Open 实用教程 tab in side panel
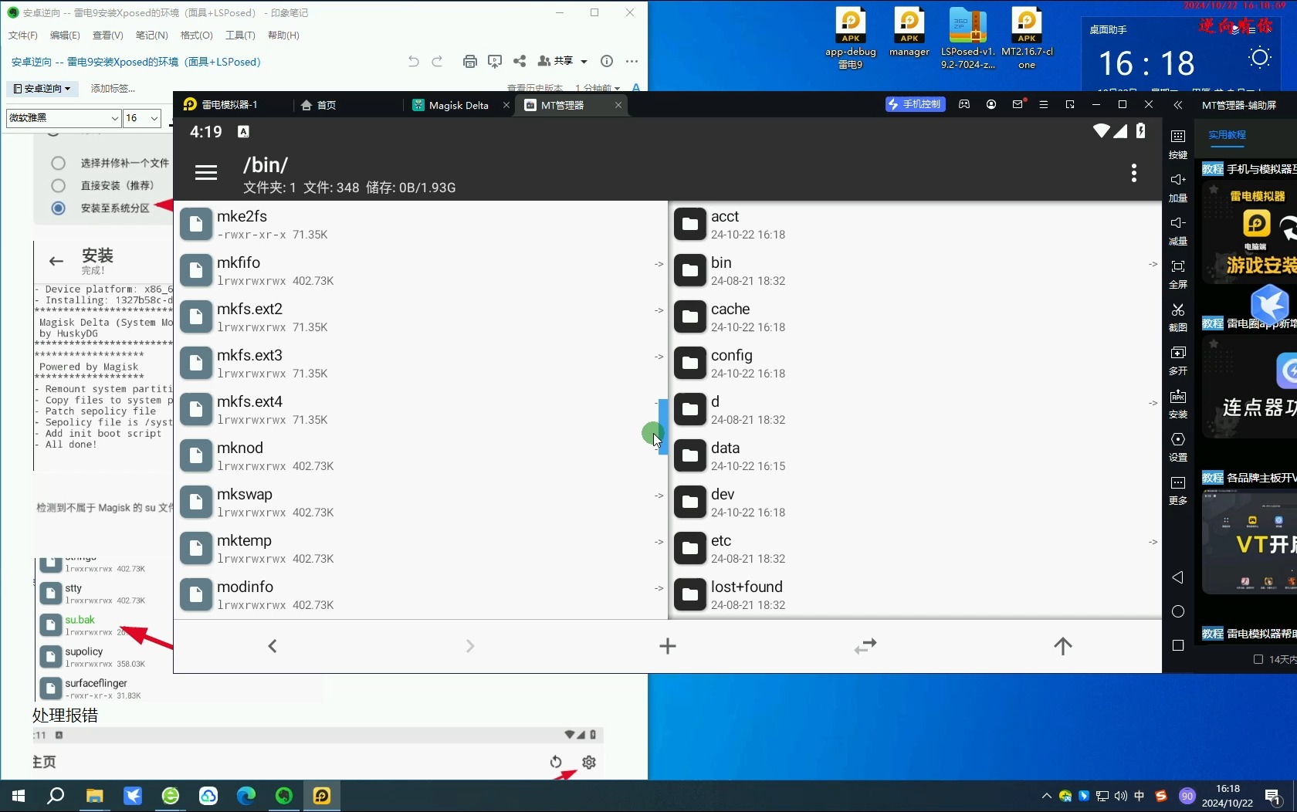The width and height of the screenshot is (1297, 812). (1227, 134)
